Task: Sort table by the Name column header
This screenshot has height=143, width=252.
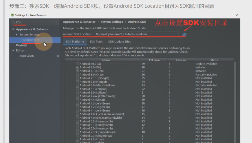Action: tap(106, 60)
